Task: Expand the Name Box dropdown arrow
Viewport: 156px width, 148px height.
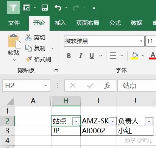Action: coord(45,86)
